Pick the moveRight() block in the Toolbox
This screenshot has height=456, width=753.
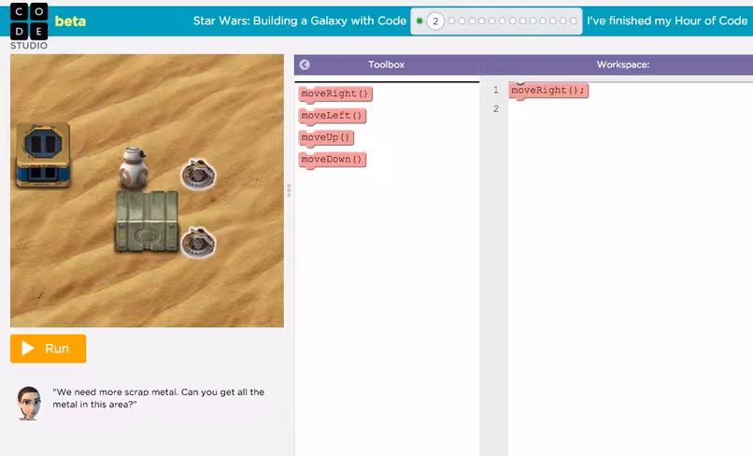334,93
